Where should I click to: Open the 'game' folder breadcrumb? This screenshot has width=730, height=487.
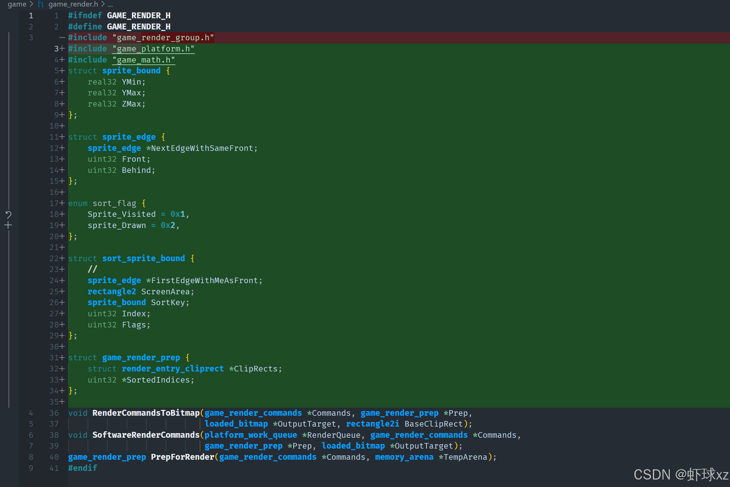(17, 4)
